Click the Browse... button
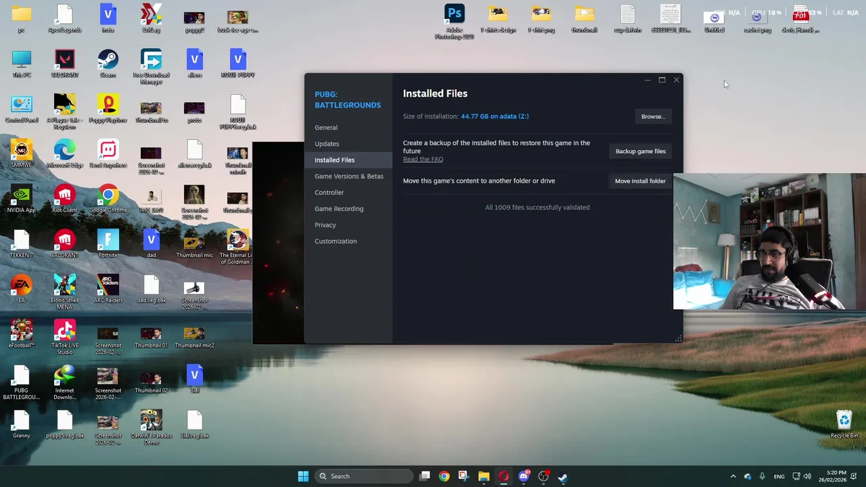This screenshot has width=866, height=487. tap(653, 116)
